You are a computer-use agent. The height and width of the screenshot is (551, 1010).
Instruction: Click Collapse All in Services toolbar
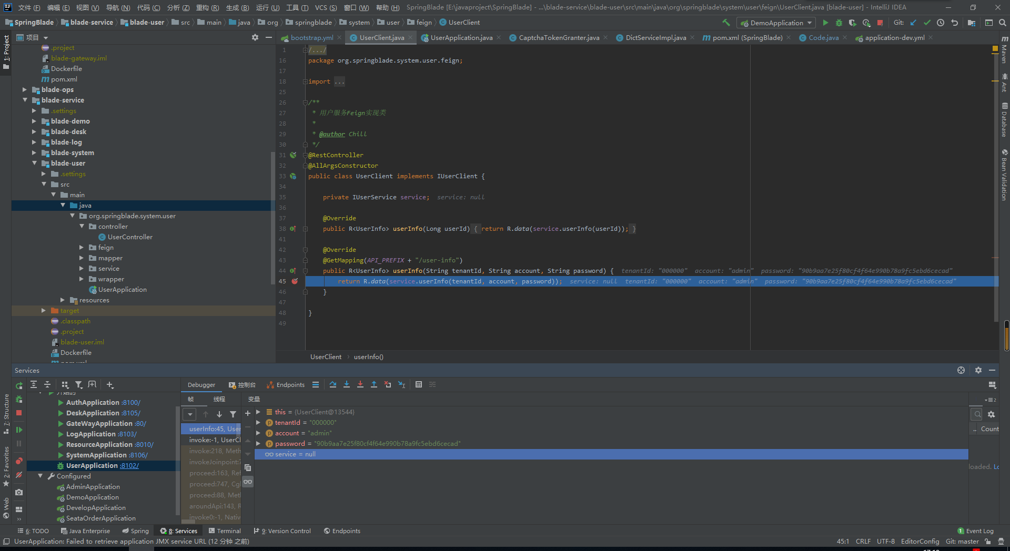click(47, 384)
